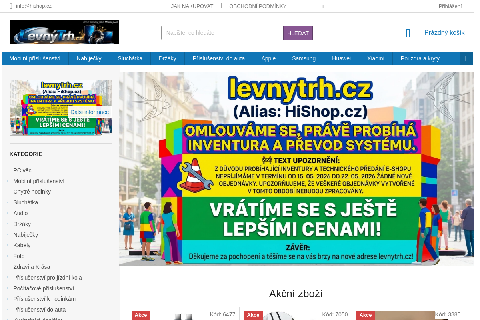
Task: Open the more-categories icon in blue navigation bar
Action: (466, 58)
